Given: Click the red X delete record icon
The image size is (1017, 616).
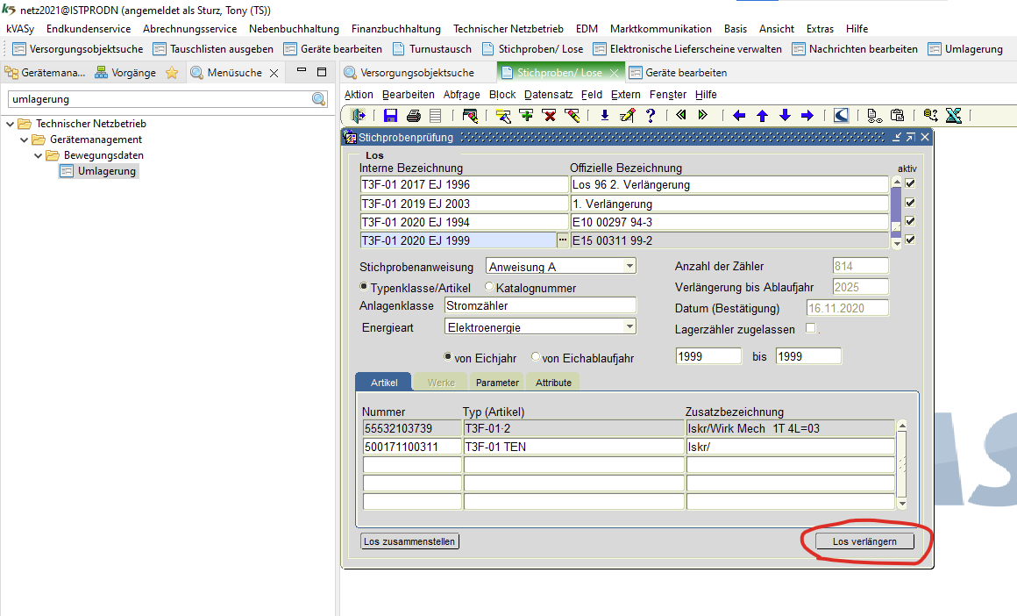Looking at the screenshot, I should (550, 115).
